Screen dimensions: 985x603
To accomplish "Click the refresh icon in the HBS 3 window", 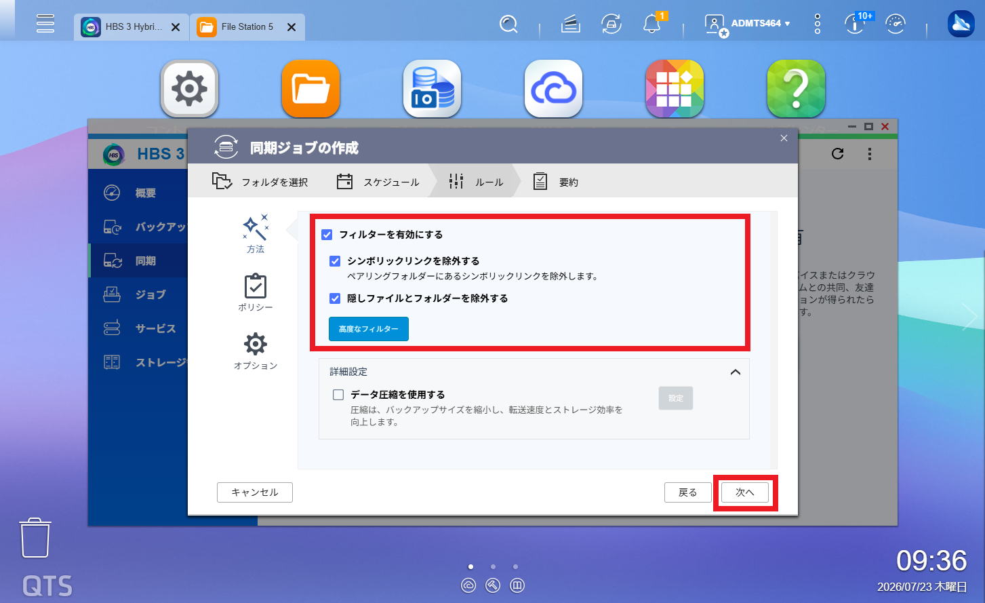I will click(x=838, y=154).
